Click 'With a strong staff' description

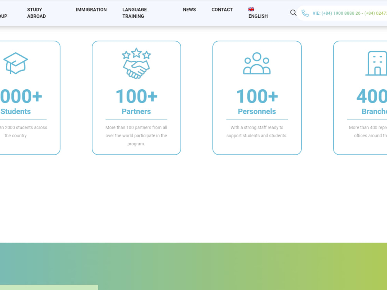pyautogui.click(x=257, y=131)
